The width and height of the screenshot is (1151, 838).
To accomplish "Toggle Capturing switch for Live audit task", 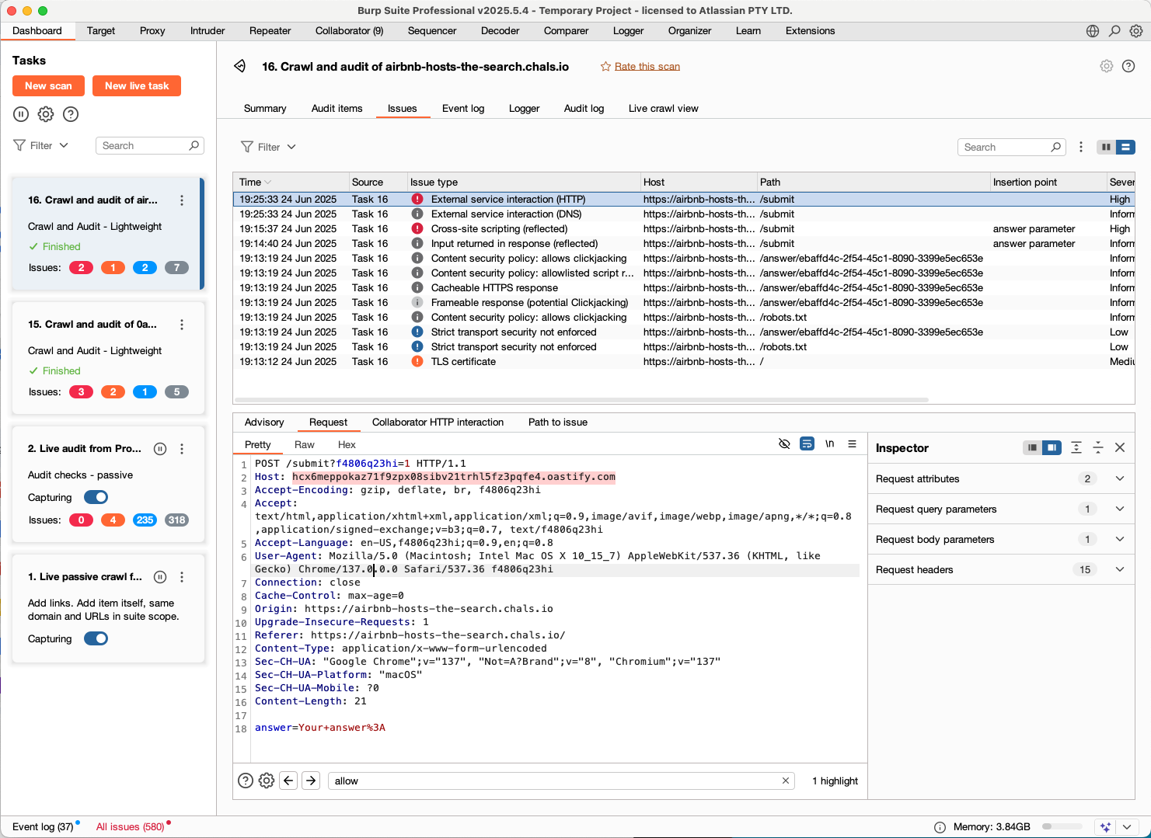I will [x=96, y=497].
